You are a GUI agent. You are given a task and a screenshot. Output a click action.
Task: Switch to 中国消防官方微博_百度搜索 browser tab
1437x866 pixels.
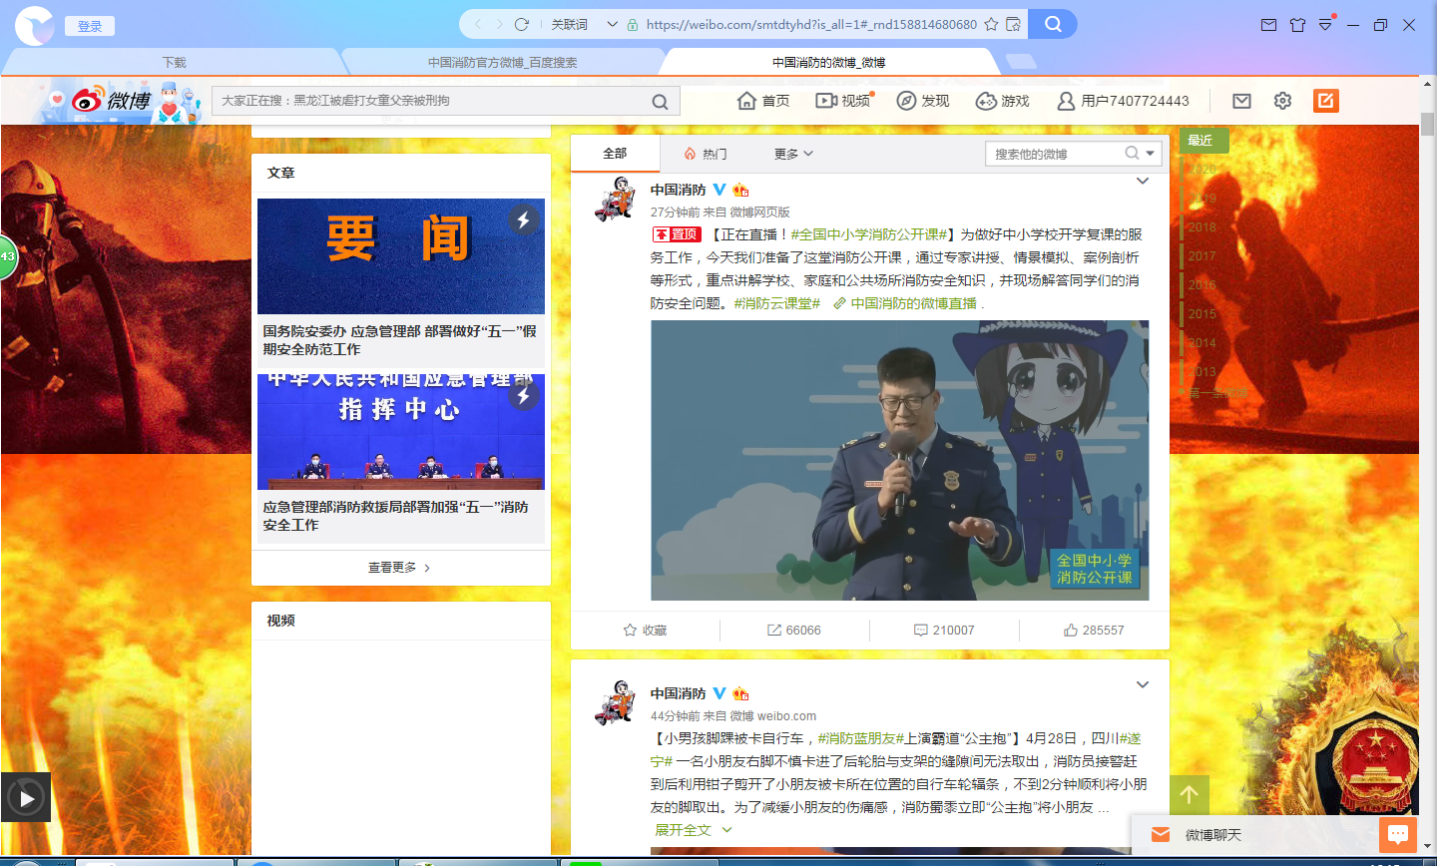502,62
